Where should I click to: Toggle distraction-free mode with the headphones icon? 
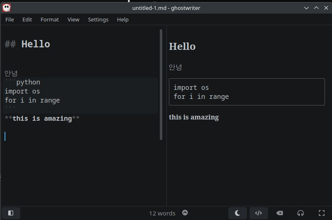pos(301,213)
